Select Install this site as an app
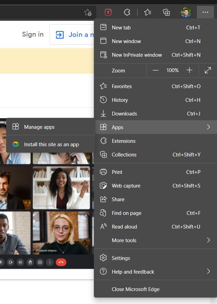Screen dimensions: 217x304 [51, 144]
